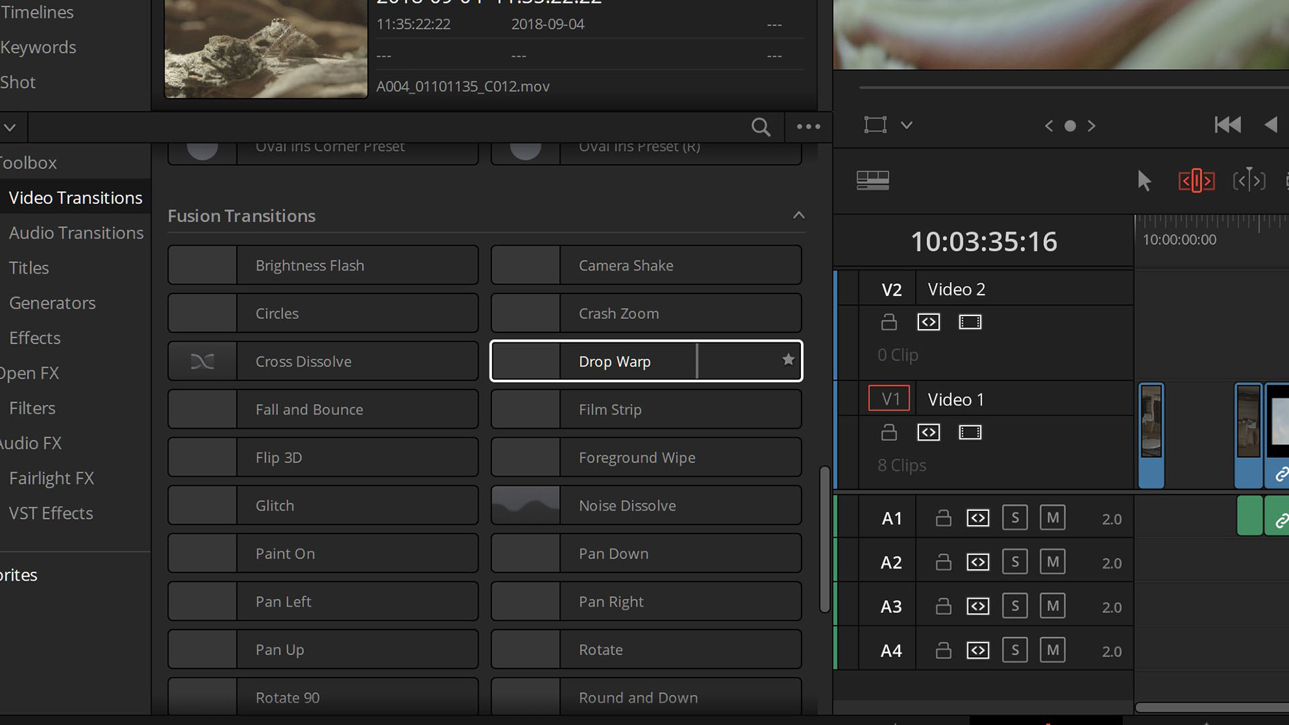
Task: Select Audio Transitions from sidebar
Action: (x=76, y=232)
